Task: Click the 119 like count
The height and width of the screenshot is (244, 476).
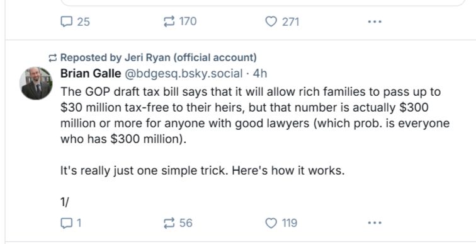Action: (x=289, y=223)
